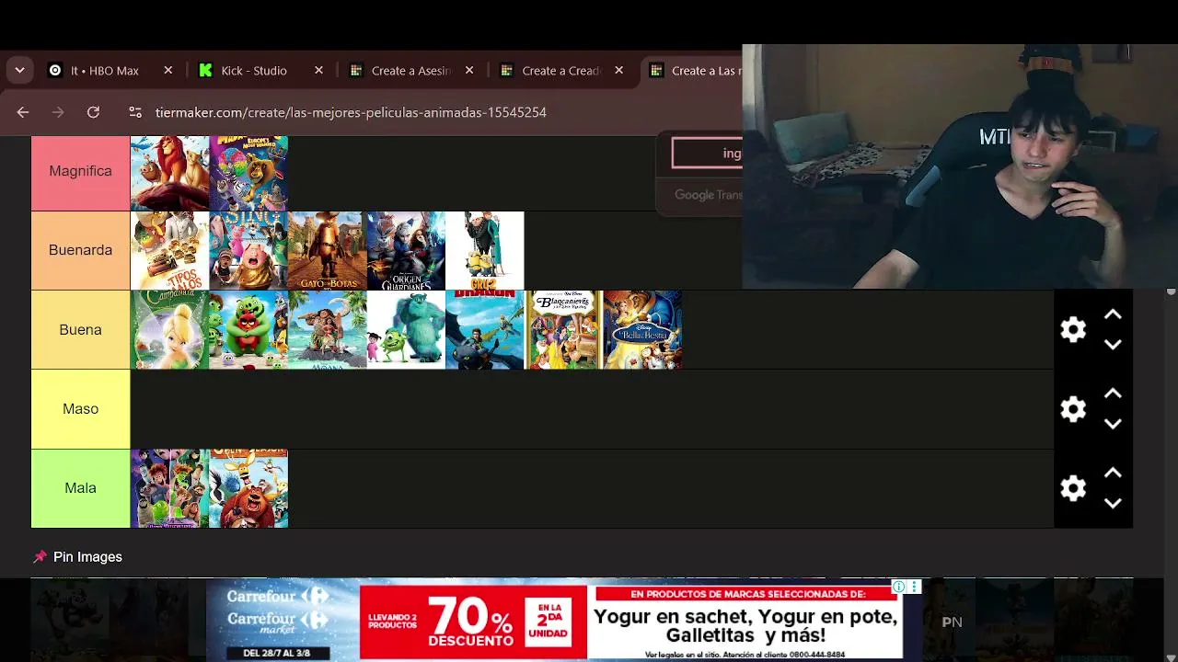
Task: Select the Open Season poster in Mala
Action: point(248,488)
